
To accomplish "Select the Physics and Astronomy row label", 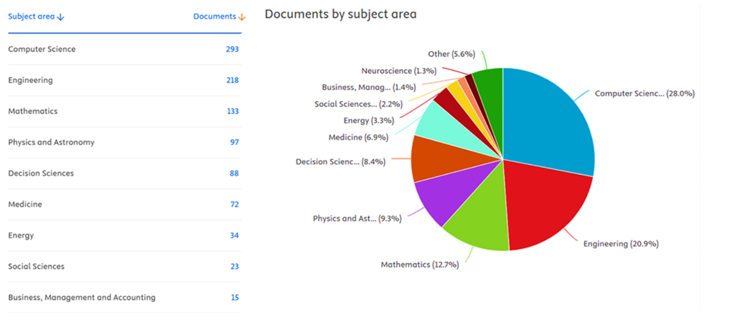I will click(x=51, y=142).
